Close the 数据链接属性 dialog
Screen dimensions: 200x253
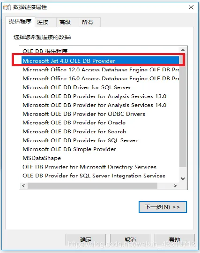[191, 7]
